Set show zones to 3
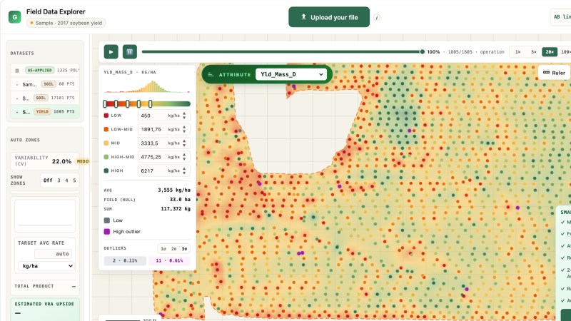Image resolution: width=571 pixels, height=321 pixels. (59, 180)
